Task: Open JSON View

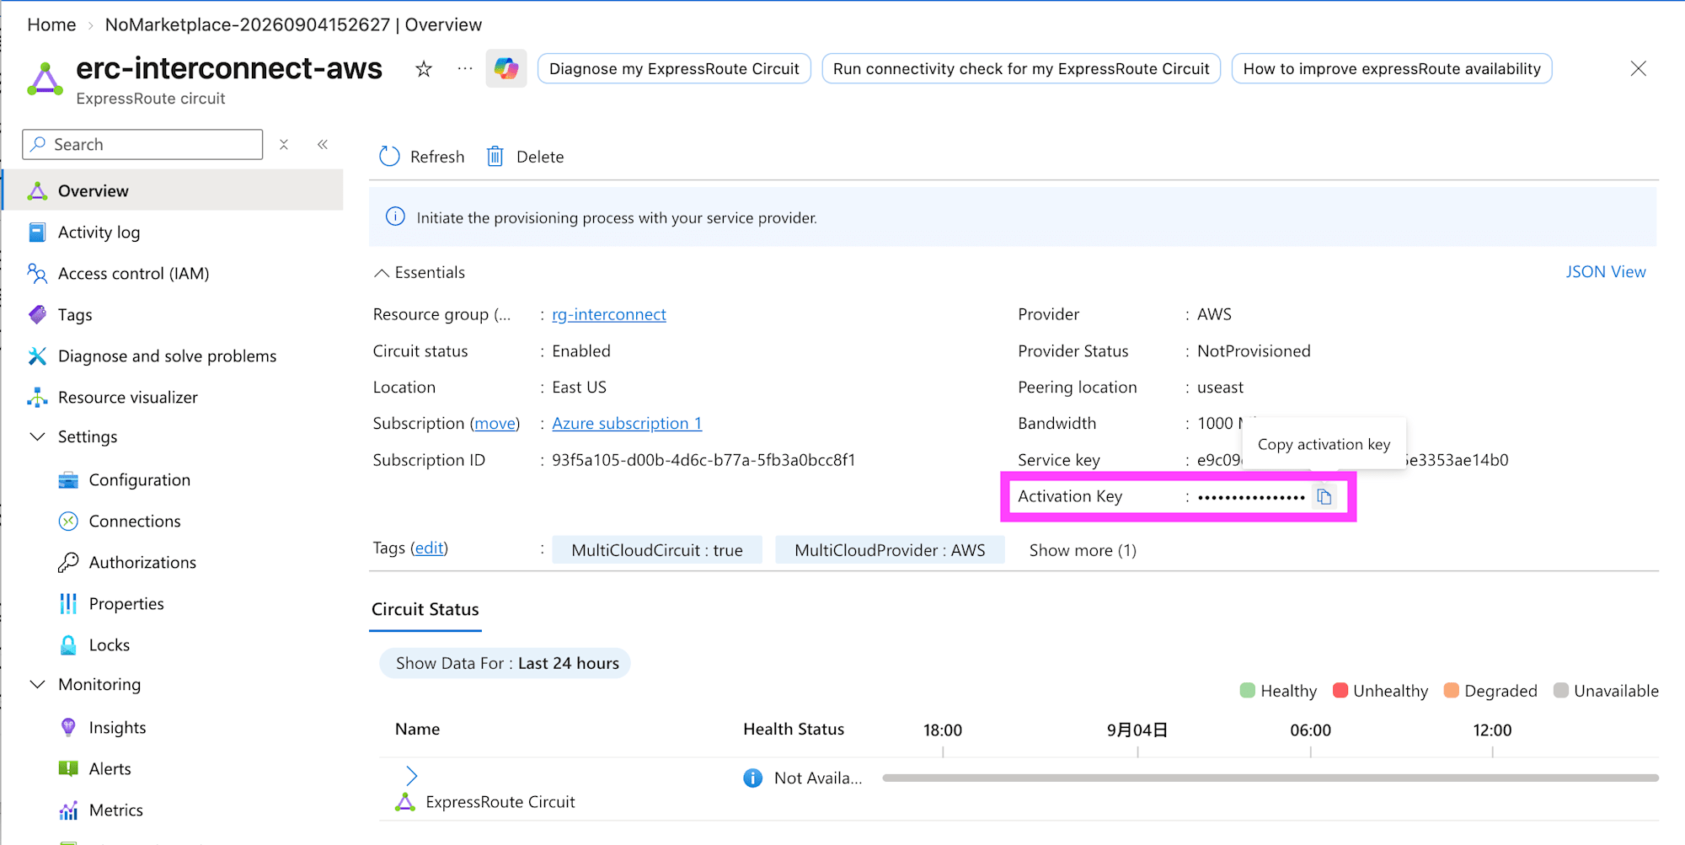Action: (1605, 272)
